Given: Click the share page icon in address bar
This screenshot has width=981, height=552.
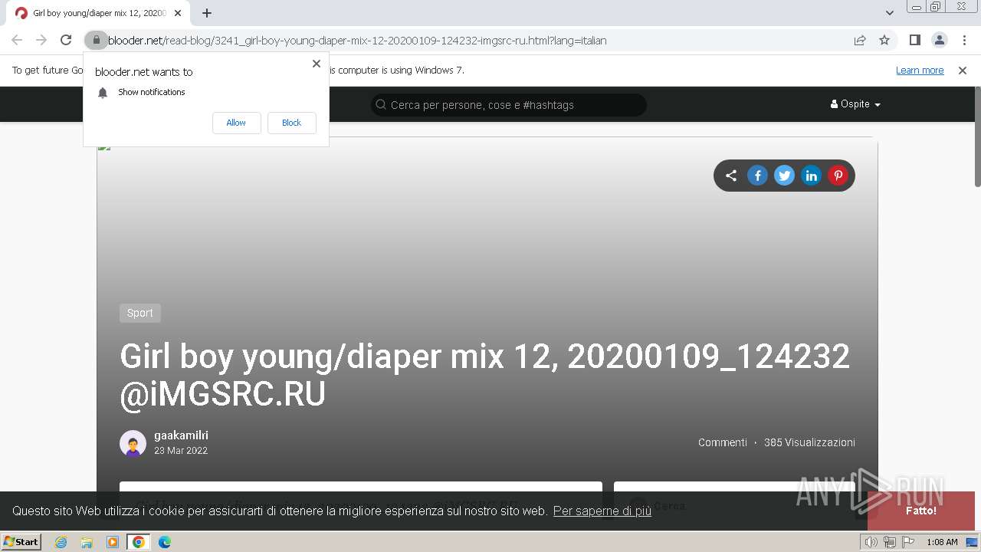Looking at the screenshot, I should (860, 40).
